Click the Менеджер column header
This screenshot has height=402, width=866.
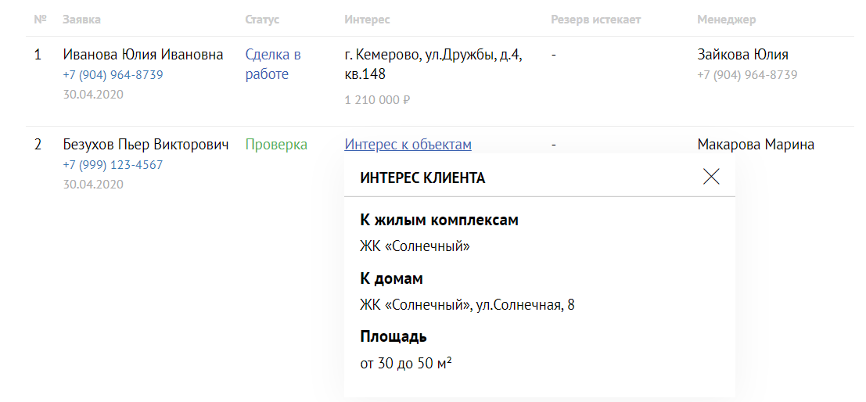(727, 20)
